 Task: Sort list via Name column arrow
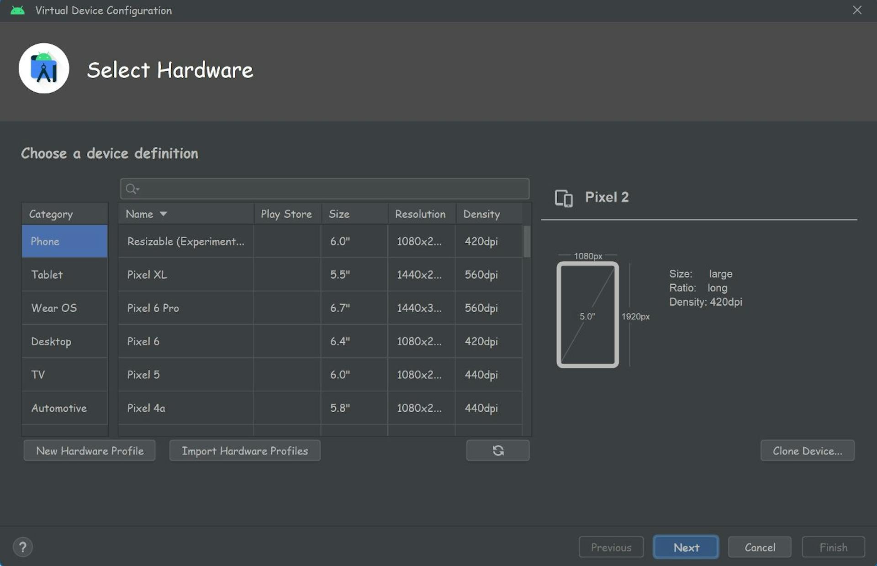pos(163,214)
